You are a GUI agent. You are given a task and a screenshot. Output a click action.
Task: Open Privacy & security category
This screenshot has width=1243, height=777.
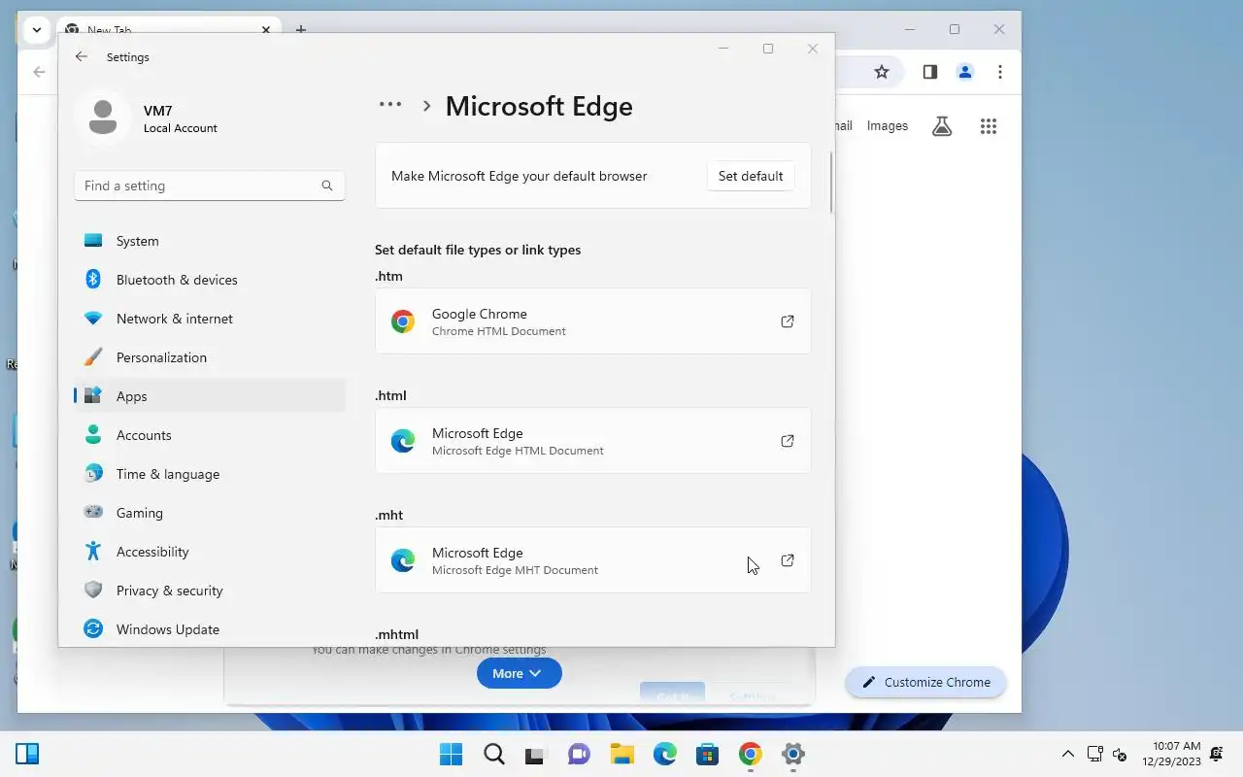pos(210,591)
